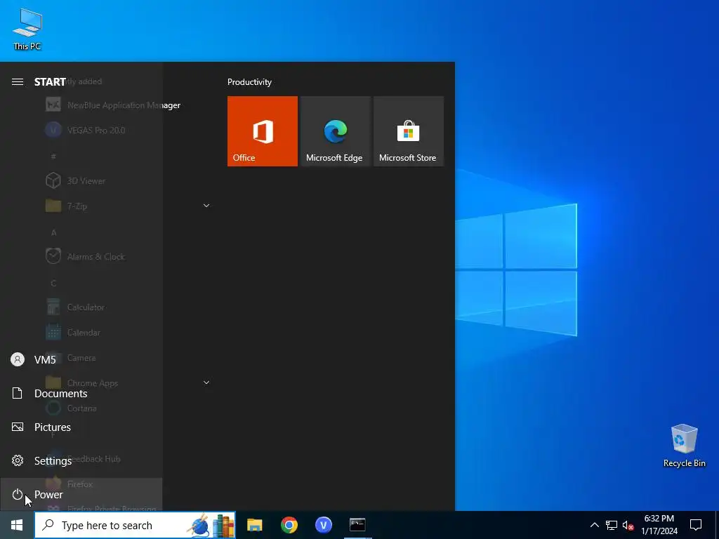Click the search highlights illustration in search box

pos(211,525)
